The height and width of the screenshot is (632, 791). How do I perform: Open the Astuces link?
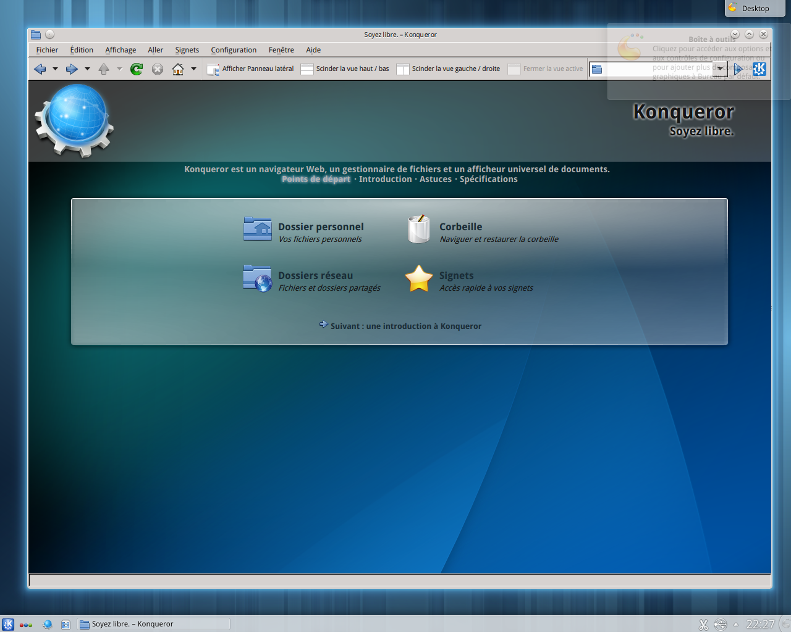tap(436, 179)
